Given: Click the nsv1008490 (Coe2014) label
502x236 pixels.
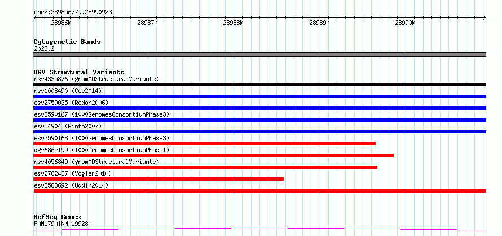Looking at the screenshot, I should (68, 91).
